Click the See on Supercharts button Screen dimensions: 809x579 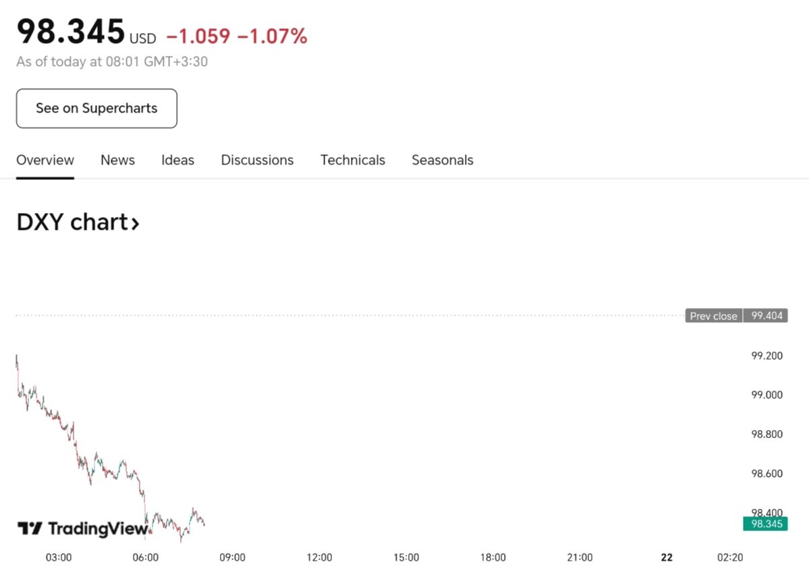[x=96, y=109]
